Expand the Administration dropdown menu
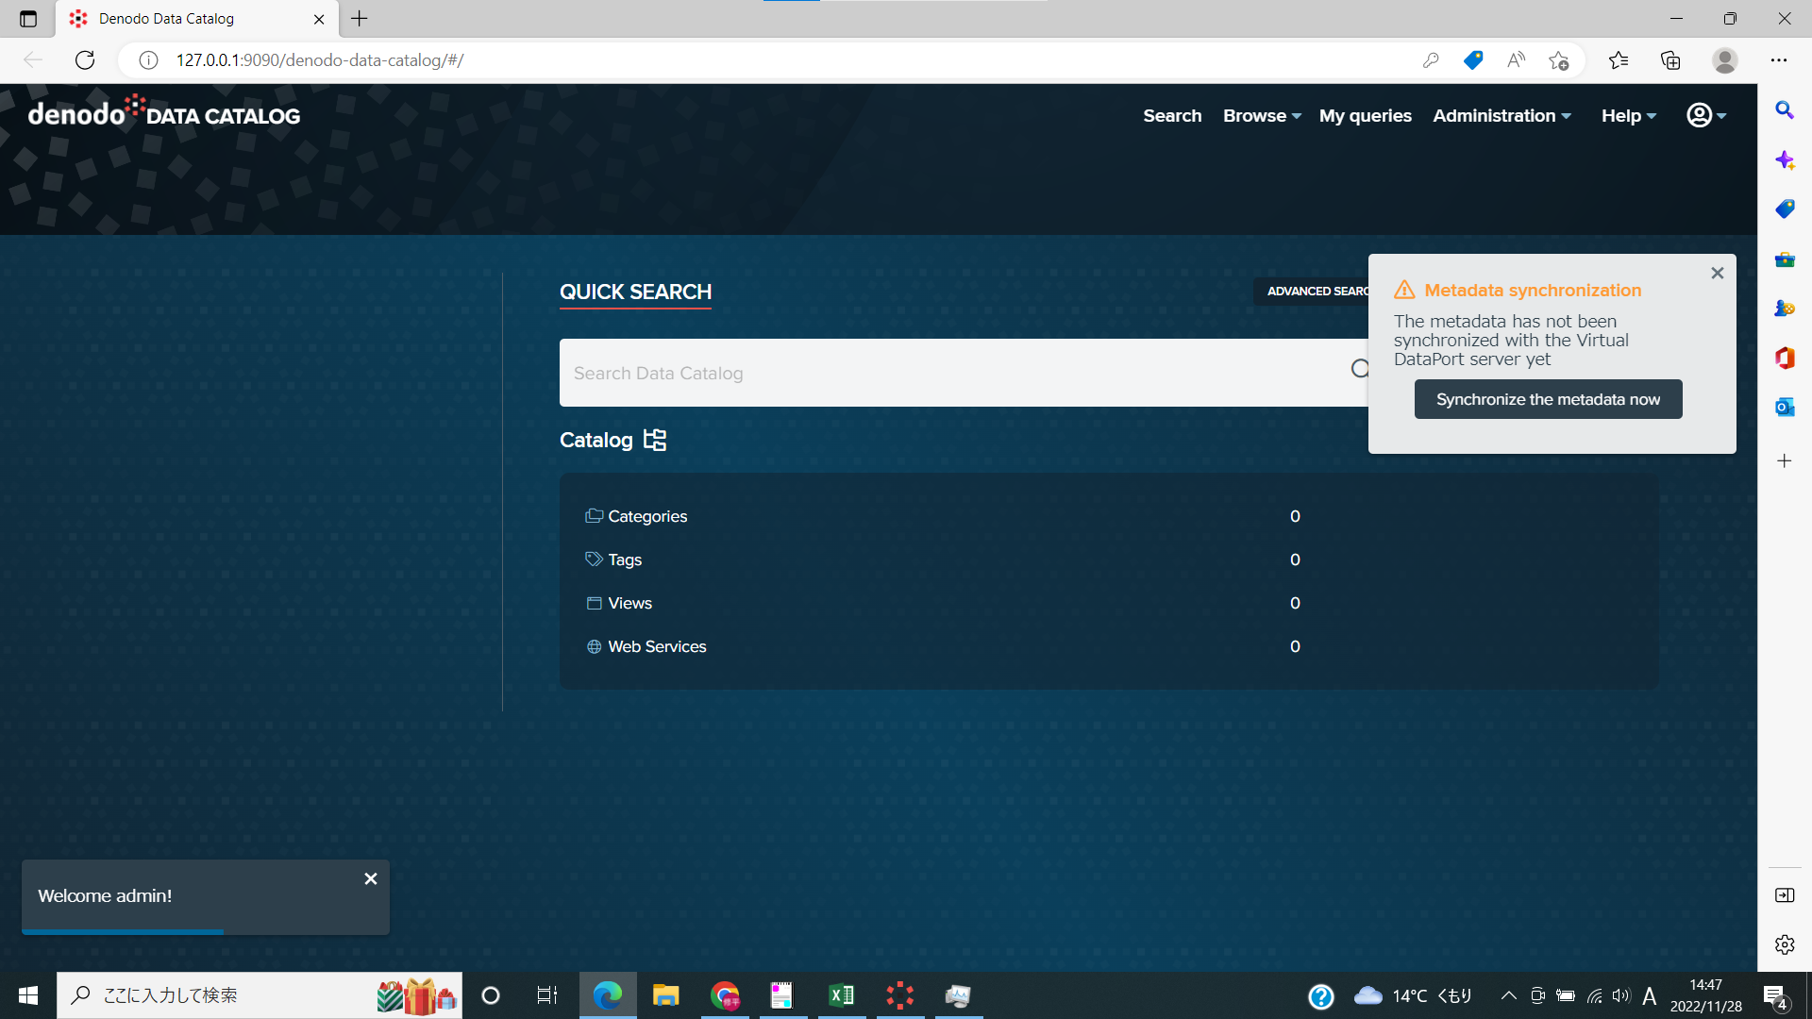The width and height of the screenshot is (1812, 1019). pyautogui.click(x=1502, y=115)
